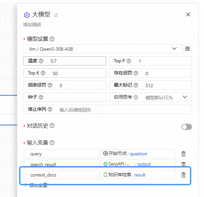Delete the query input variable row
The width and height of the screenshot is (204, 197).
pos(183,154)
